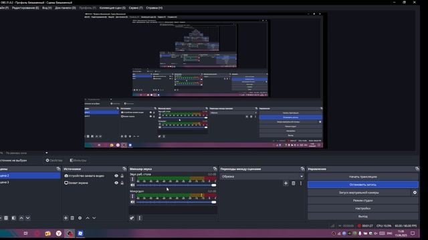The height and width of the screenshot is (240, 428).
Task: Click the microphone icon in system tray
Action: coord(360,233)
